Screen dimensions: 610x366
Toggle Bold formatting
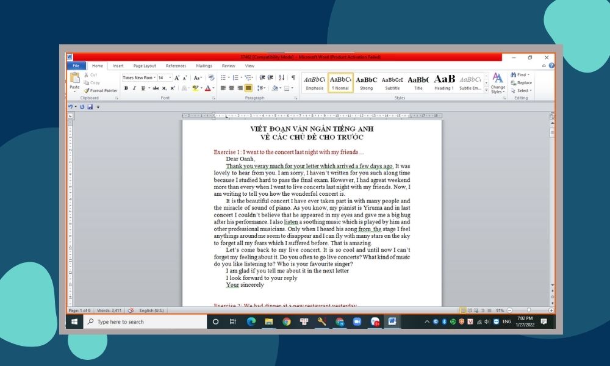click(126, 88)
